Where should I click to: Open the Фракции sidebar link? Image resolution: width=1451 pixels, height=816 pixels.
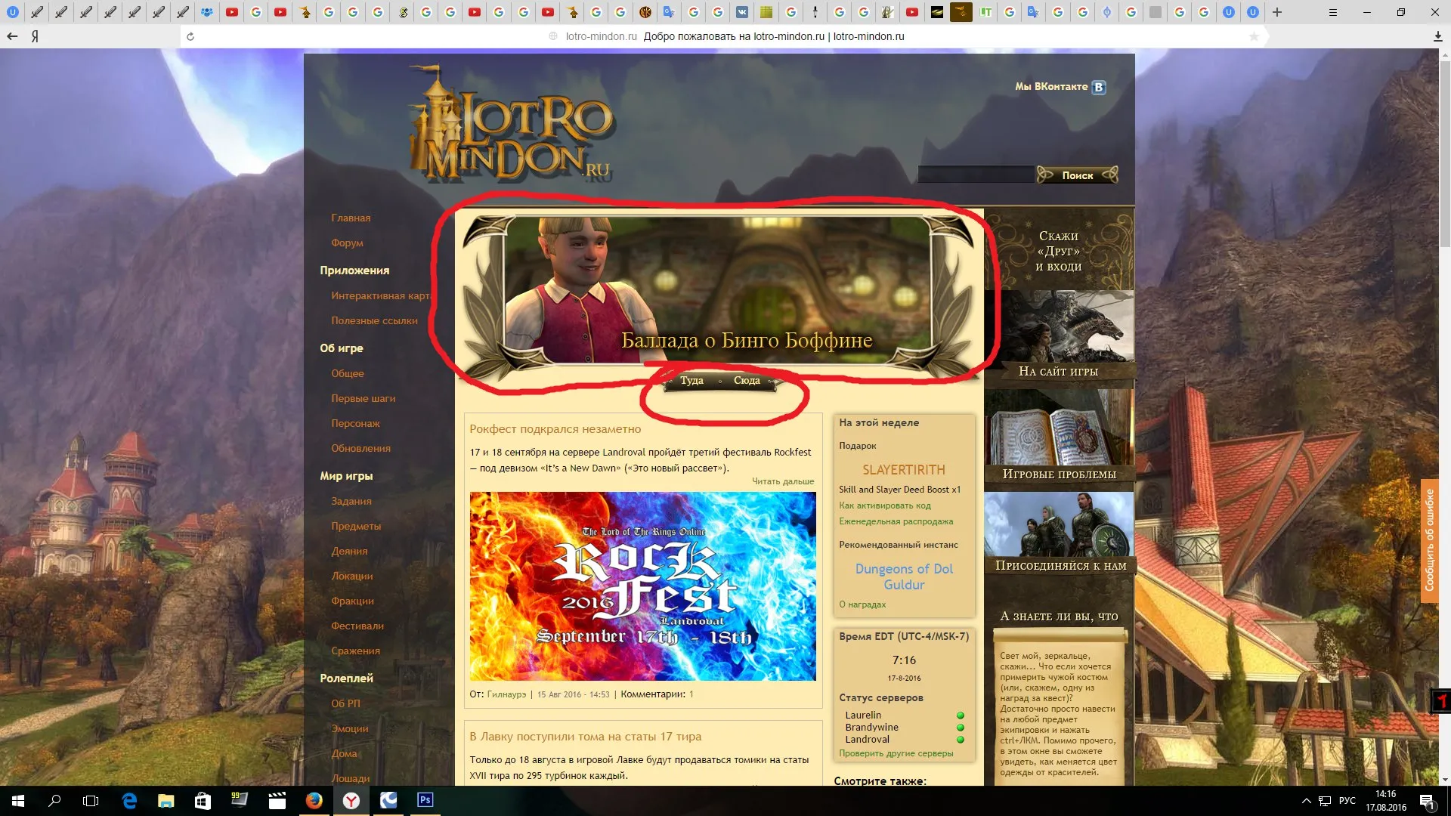[352, 601]
